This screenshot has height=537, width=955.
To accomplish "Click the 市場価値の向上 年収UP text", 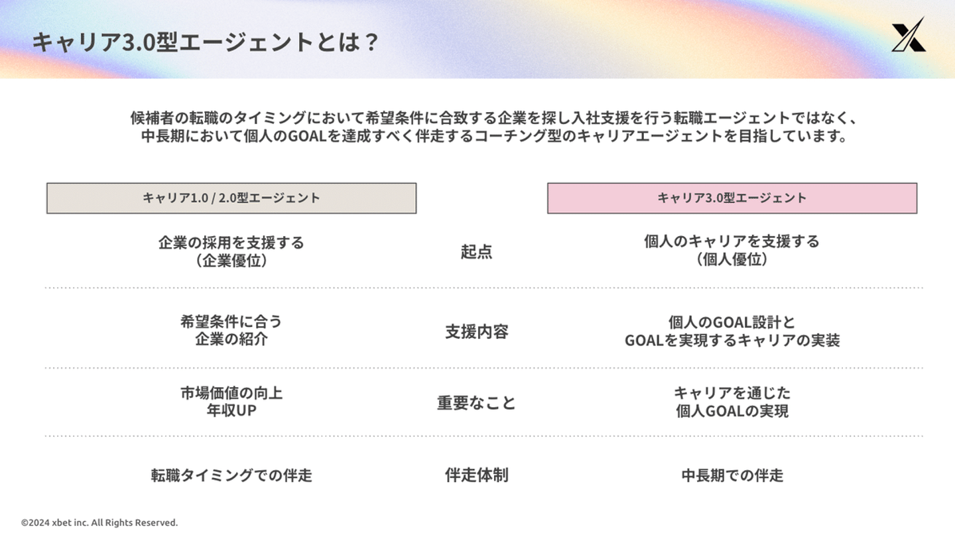I will [231, 402].
